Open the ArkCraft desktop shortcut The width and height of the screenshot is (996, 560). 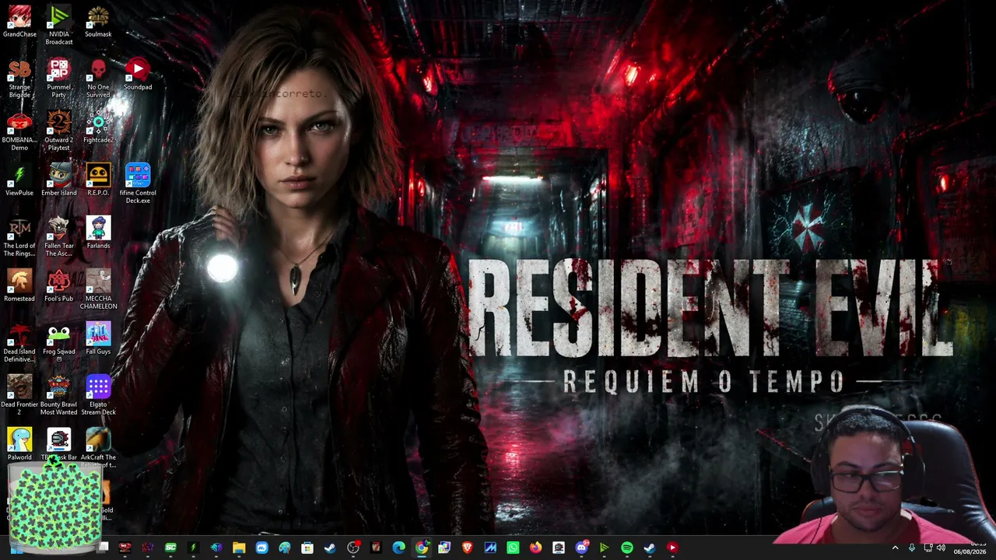[x=98, y=449]
